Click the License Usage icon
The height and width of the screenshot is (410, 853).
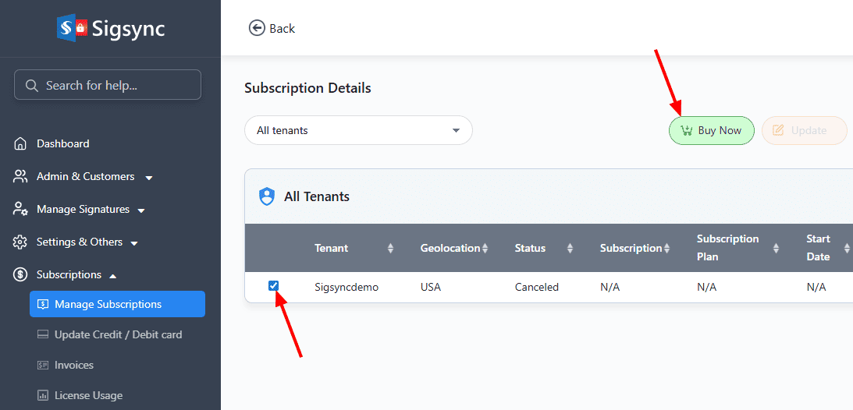42,395
